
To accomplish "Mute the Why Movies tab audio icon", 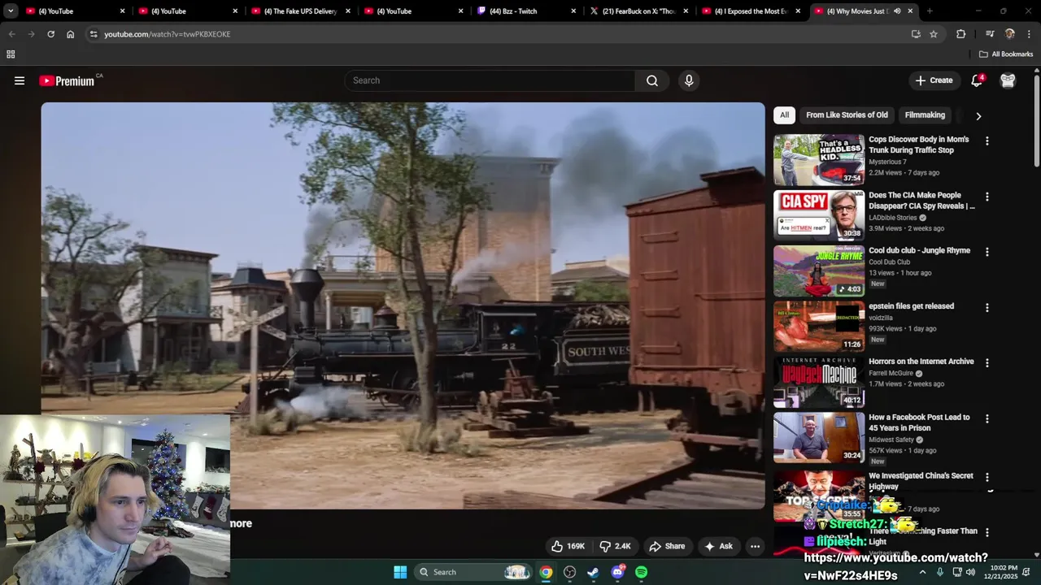I will [x=897, y=11].
